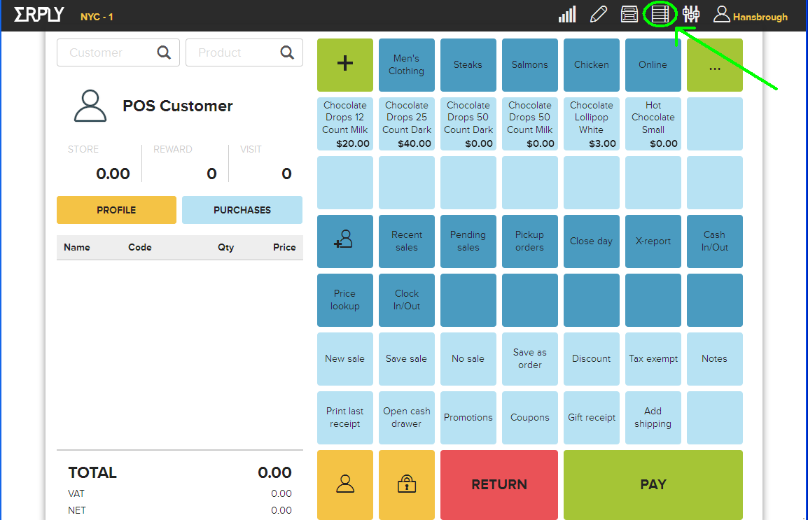808x520 pixels.
Task: Open the Salmons category
Action: 530,65
